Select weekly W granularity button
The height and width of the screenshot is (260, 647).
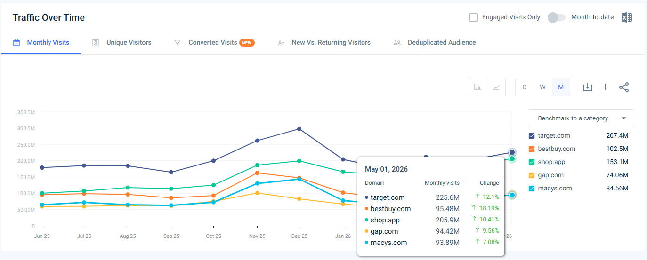pos(543,87)
